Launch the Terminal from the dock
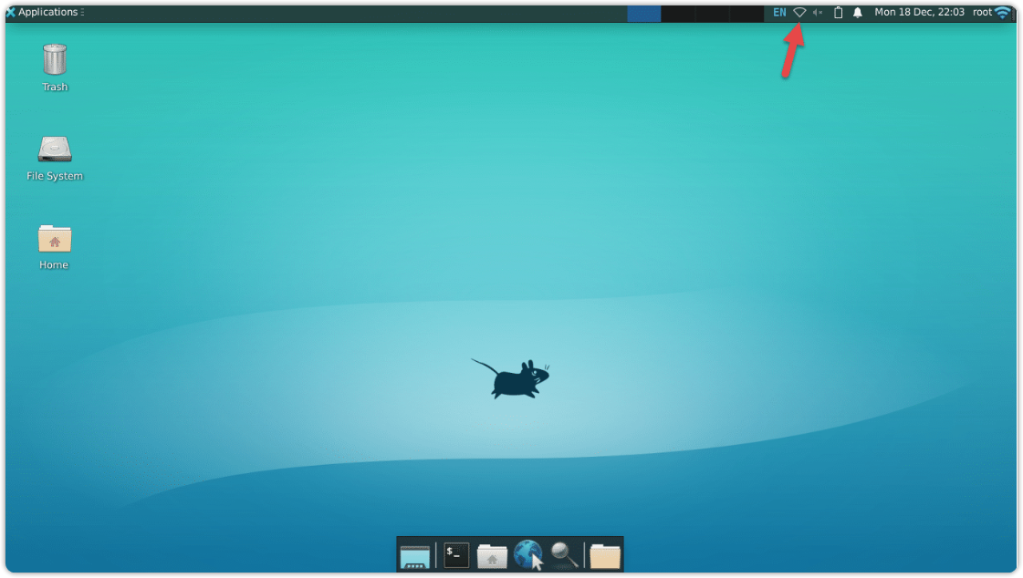 point(456,555)
